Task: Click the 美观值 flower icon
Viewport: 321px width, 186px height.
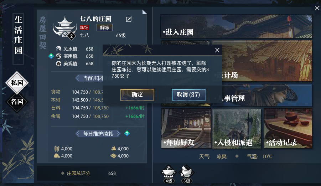Action: [58, 63]
